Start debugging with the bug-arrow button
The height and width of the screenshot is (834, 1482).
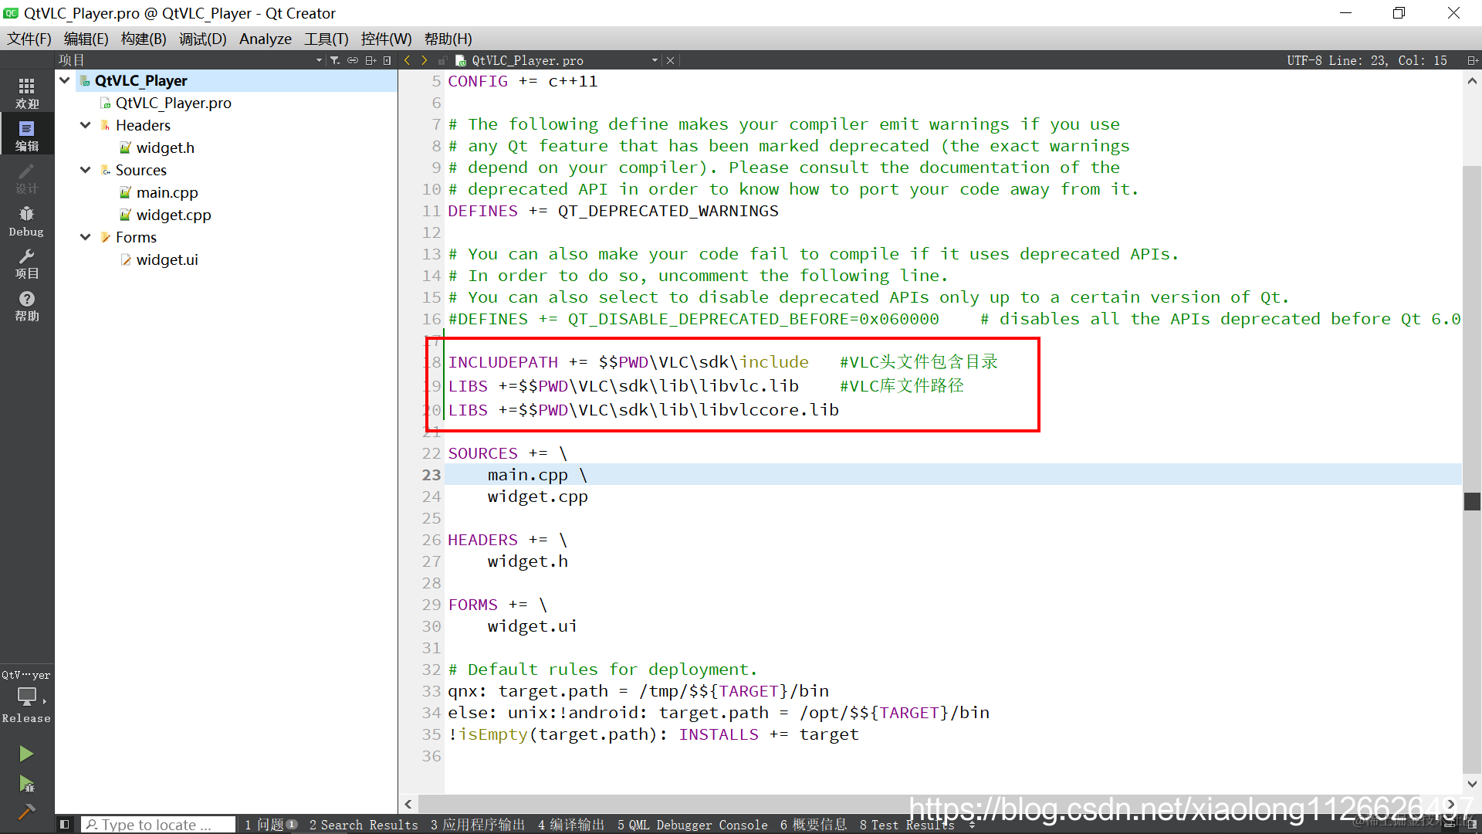(26, 784)
